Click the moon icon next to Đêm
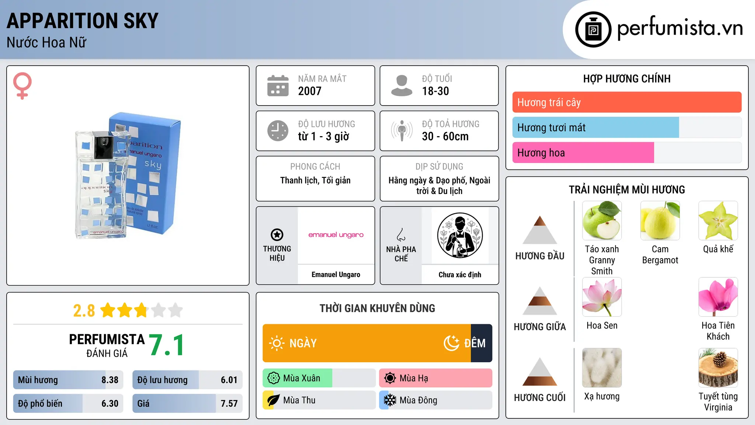 click(x=452, y=343)
